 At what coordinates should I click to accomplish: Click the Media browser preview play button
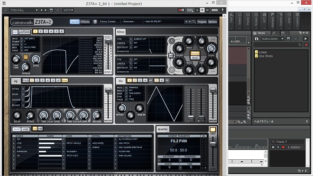tap(305, 39)
